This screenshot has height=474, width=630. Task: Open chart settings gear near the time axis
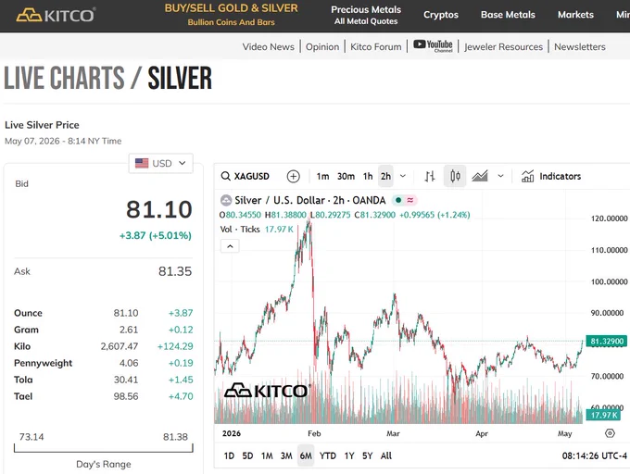[x=610, y=433]
